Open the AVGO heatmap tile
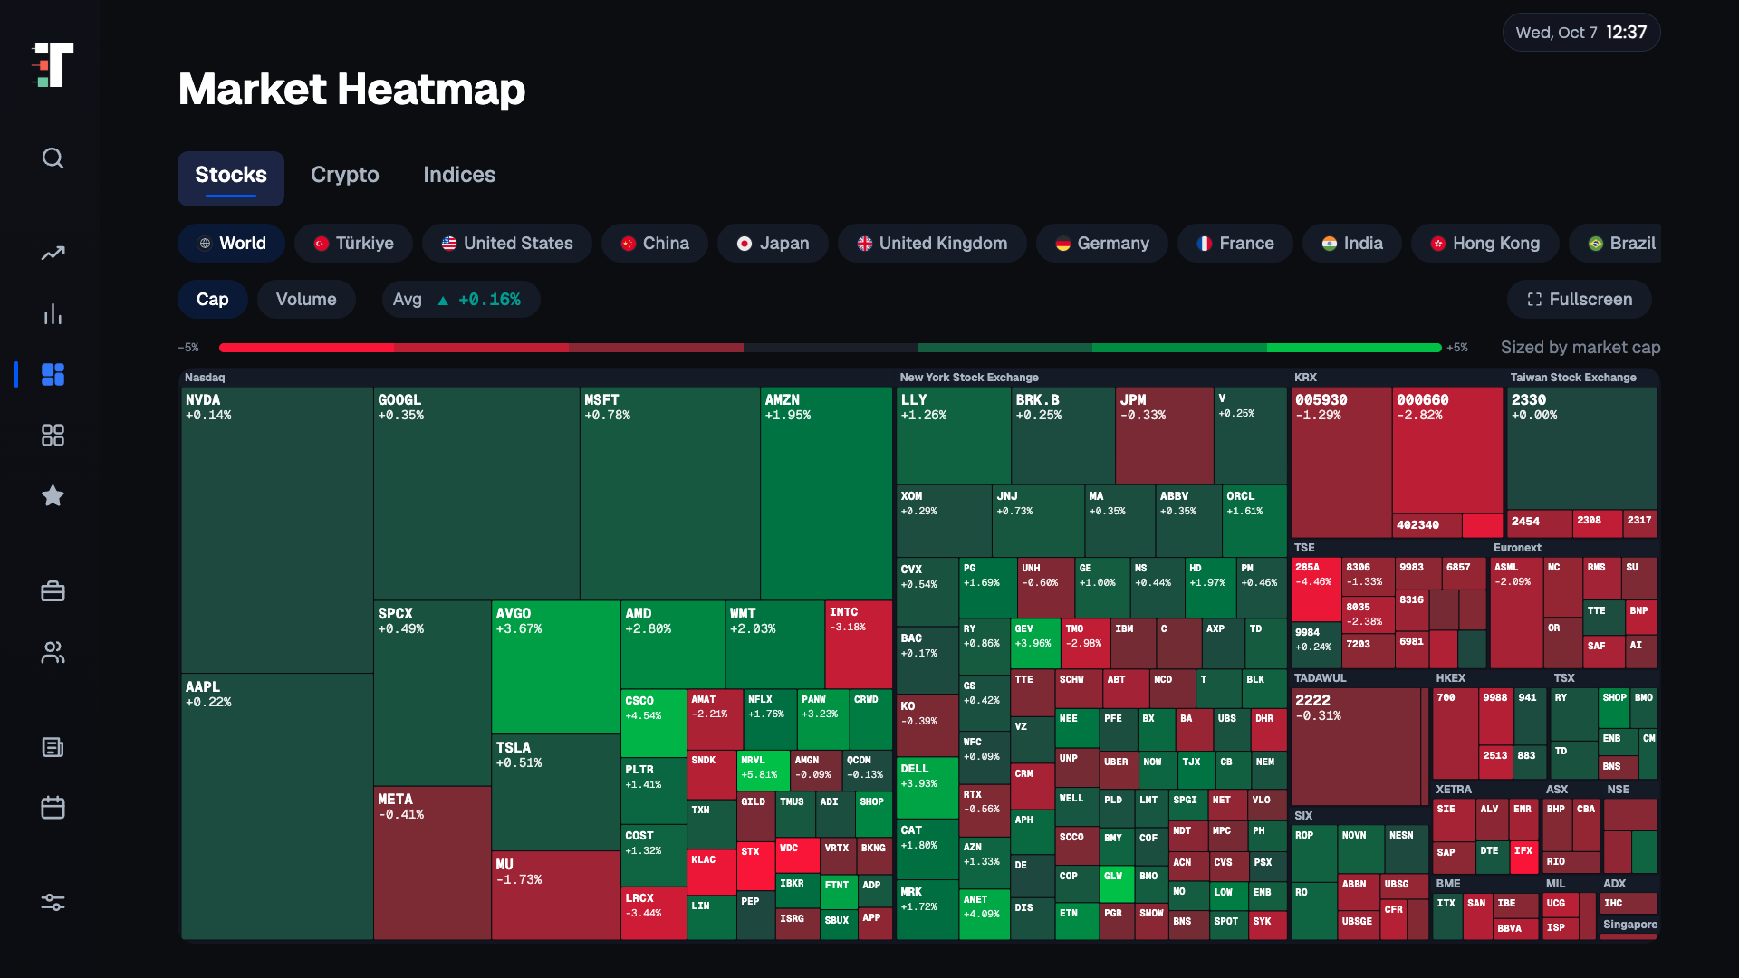This screenshot has height=978, width=1739. pos(556,667)
